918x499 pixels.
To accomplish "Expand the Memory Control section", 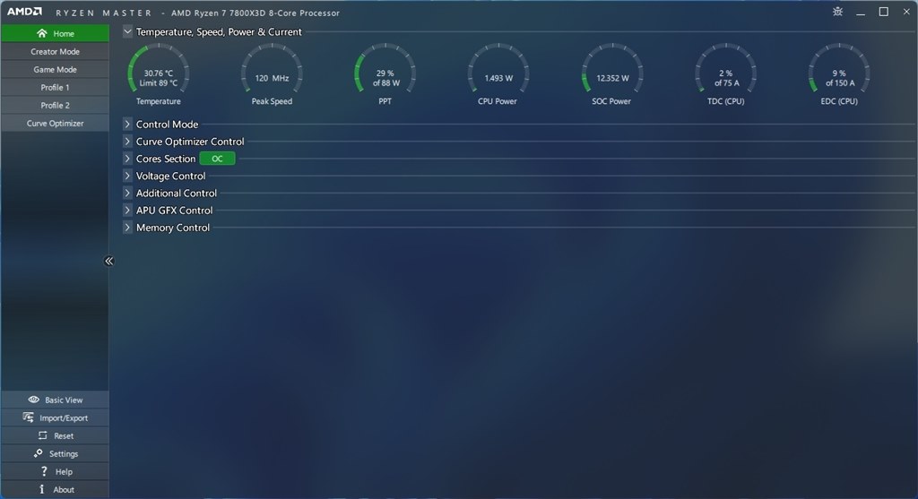I will pos(127,227).
